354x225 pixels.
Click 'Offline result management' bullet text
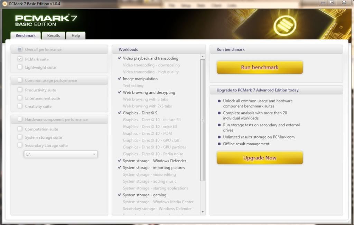246,144
